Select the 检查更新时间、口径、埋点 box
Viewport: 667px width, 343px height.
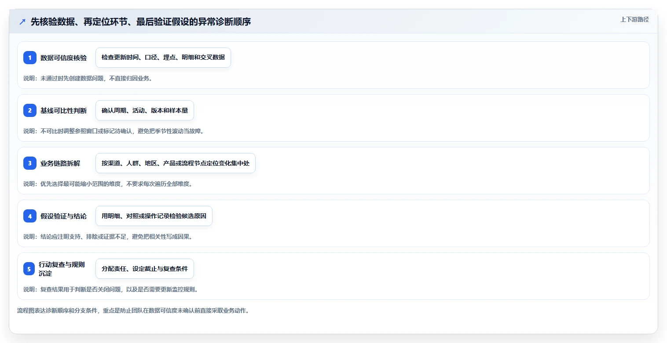[163, 58]
